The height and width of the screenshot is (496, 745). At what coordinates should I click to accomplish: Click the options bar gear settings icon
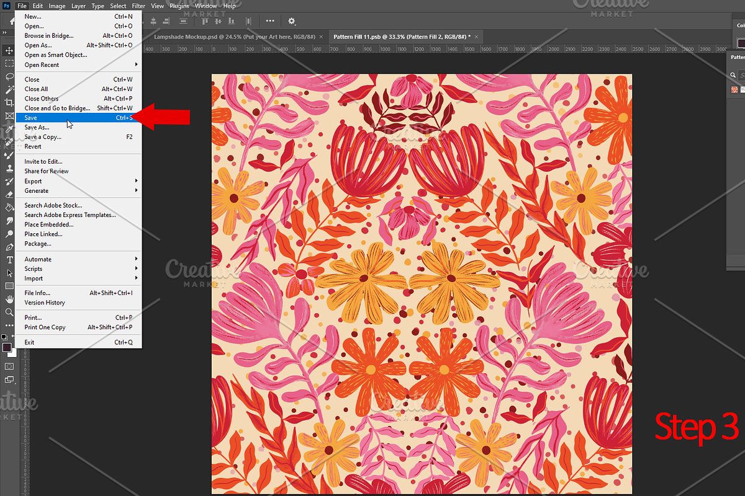292,21
